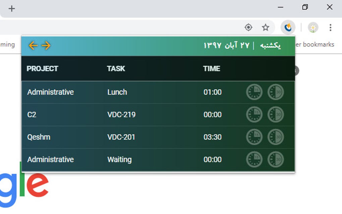
Task: Add 15 minutes to the Qeshm VDC-201 task
Action: coord(254,137)
